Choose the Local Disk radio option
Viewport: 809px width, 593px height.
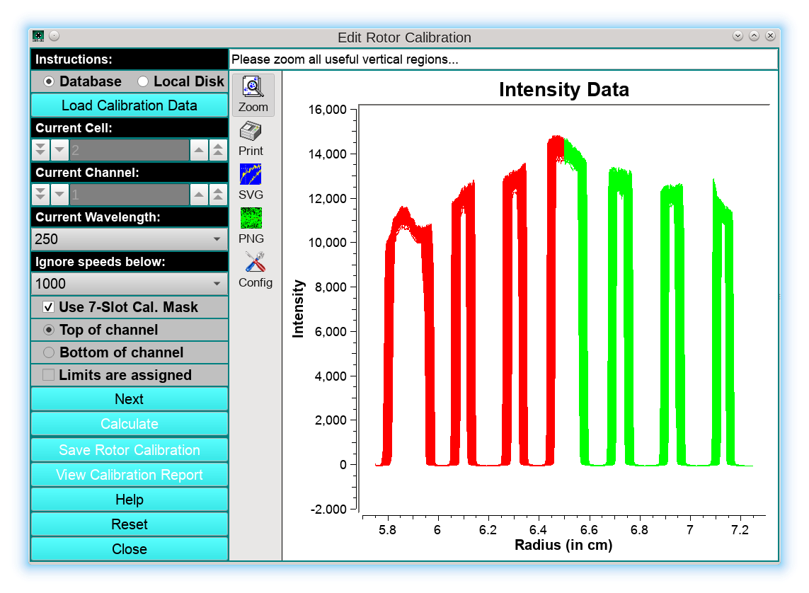[143, 81]
